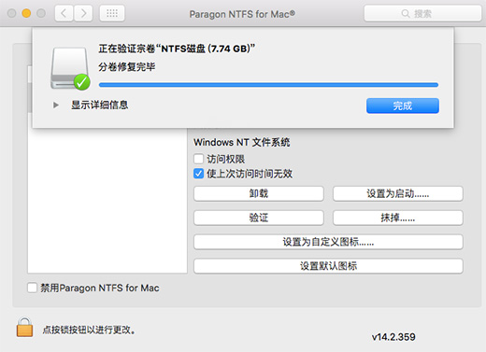Click the Windows NT 文件系统 label

click(x=242, y=142)
